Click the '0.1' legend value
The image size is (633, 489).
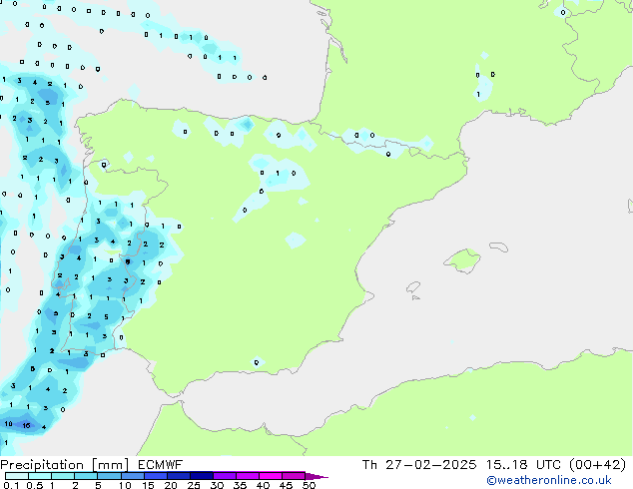pyautogui.click(x=11, y=485)
